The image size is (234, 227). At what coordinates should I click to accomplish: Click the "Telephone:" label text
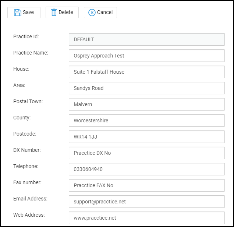tap(26, 166)
